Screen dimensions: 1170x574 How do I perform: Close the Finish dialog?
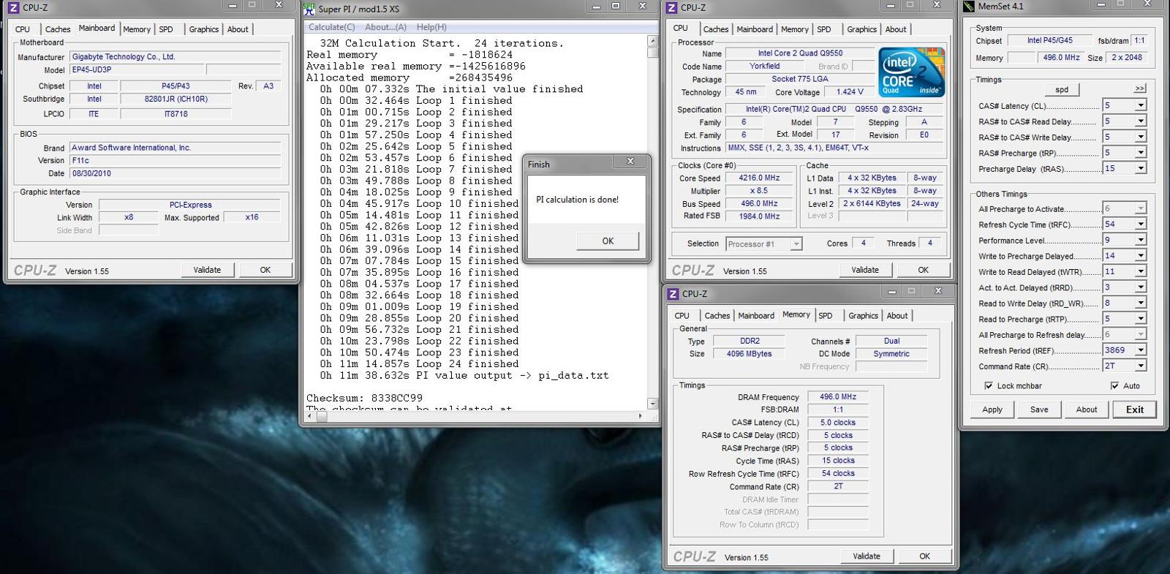[x=630, y=162]
